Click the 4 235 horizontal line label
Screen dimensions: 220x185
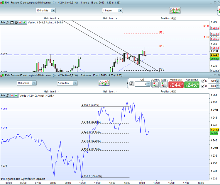coord(4,165)
